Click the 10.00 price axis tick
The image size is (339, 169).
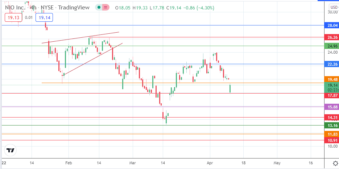click(332, 146)
